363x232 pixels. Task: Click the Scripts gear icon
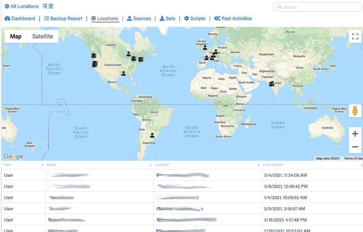pyautogui.click(x=186, y=18)
